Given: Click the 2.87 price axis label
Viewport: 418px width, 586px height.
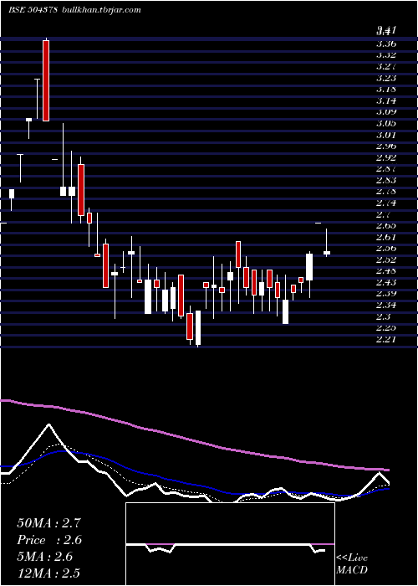Looking at the screenshot, I should coord(386,168).
